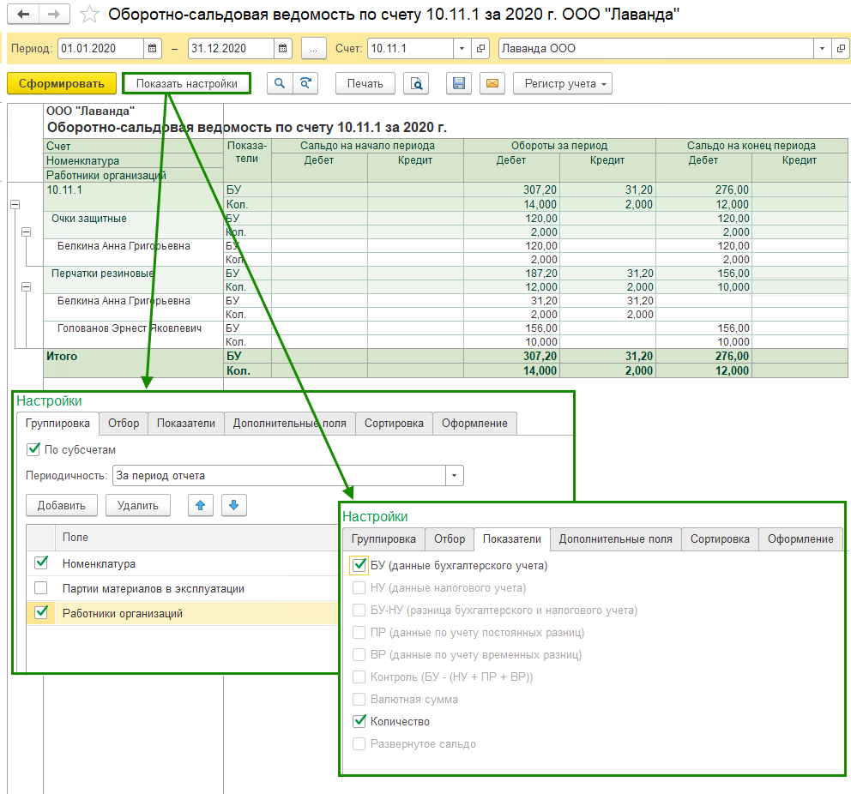
Task: Click the Счет input field 10.11.1
Action: pyautogui.click(x=410, y=48)
